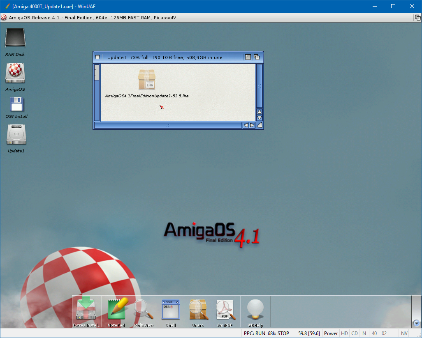Image resolution: width=422 pixels, height=338 pixels.
Task: Click the Update1 window scroll right arrow
Action: point(252,125)
